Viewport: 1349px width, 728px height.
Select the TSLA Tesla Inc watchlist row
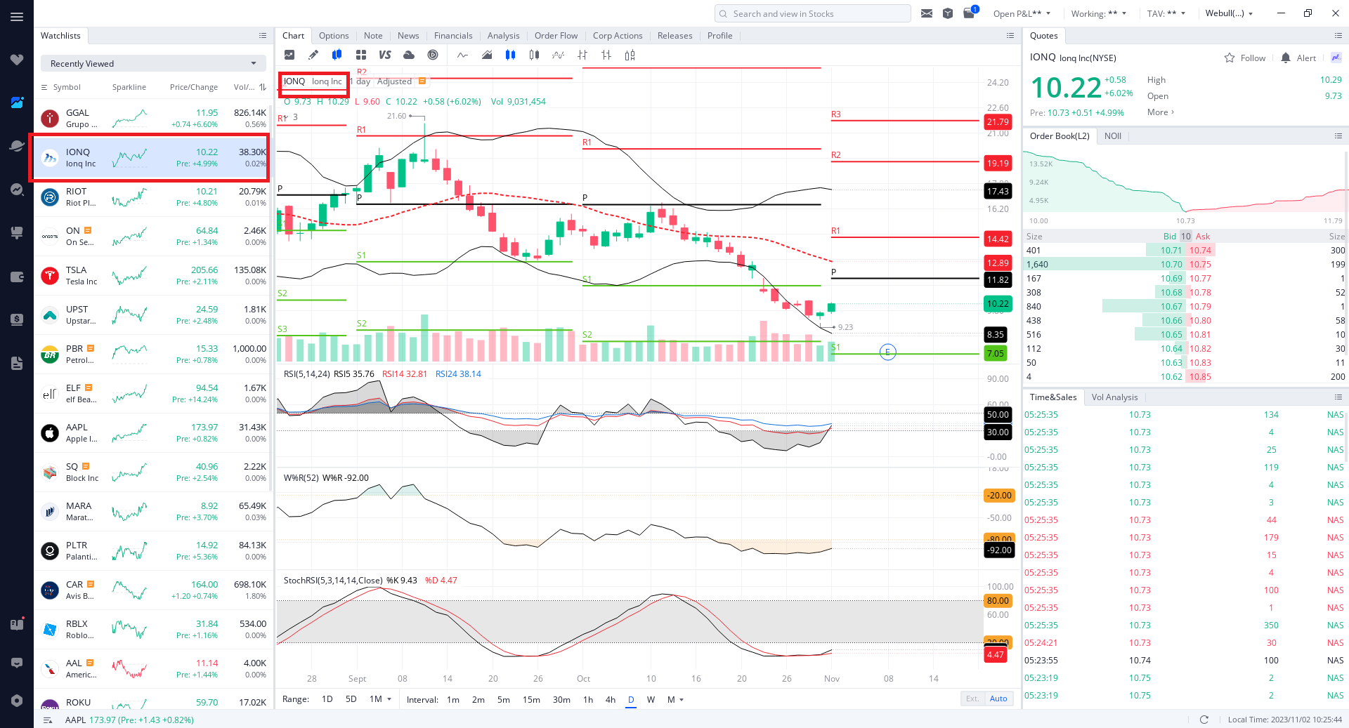pyautogui.click(x=153, y=275)
